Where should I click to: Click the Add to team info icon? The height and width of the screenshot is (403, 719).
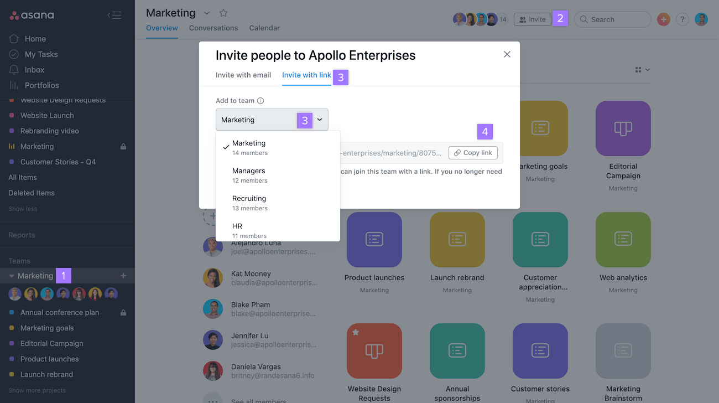260,101
